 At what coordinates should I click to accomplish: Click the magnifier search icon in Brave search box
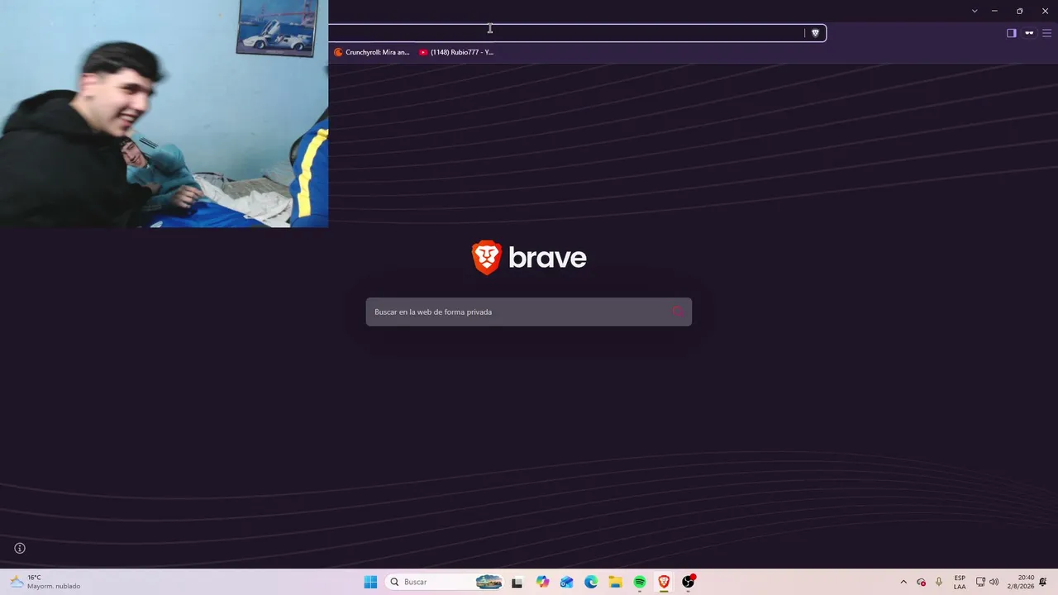pos(678,312)
